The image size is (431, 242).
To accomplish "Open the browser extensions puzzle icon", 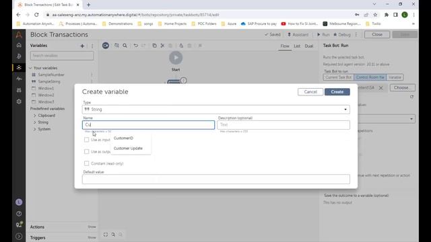I will point(386,15).
